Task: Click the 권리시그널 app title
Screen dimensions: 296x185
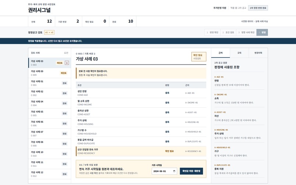Action: tap(39, 10)
